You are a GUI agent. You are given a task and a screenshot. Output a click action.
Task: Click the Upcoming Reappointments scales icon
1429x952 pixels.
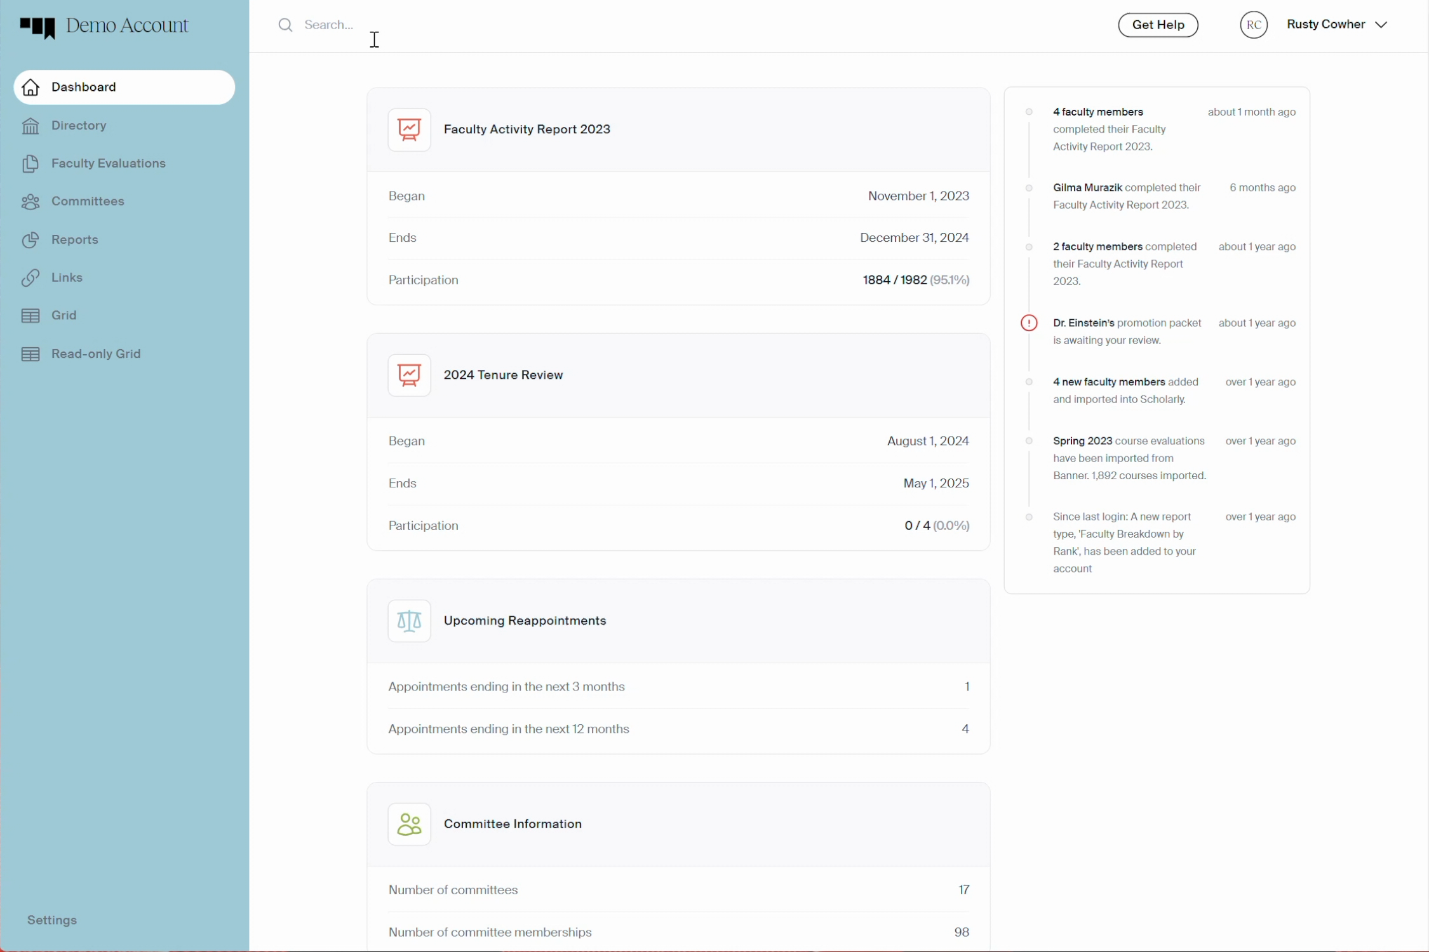tap(409, 621)
